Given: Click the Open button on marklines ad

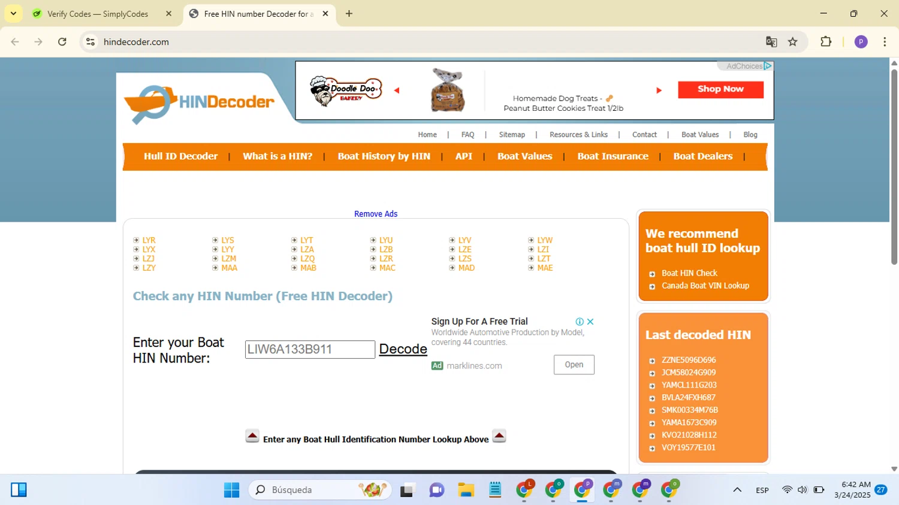Looking at the screenshot, I should [x=574, y=365].
